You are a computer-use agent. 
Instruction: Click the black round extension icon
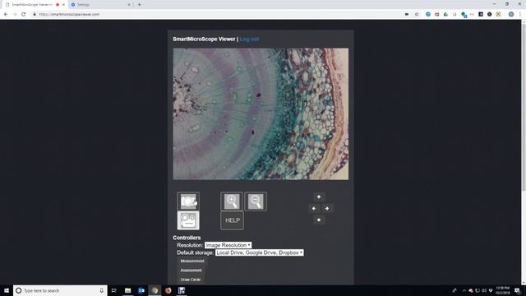(490, 15)
